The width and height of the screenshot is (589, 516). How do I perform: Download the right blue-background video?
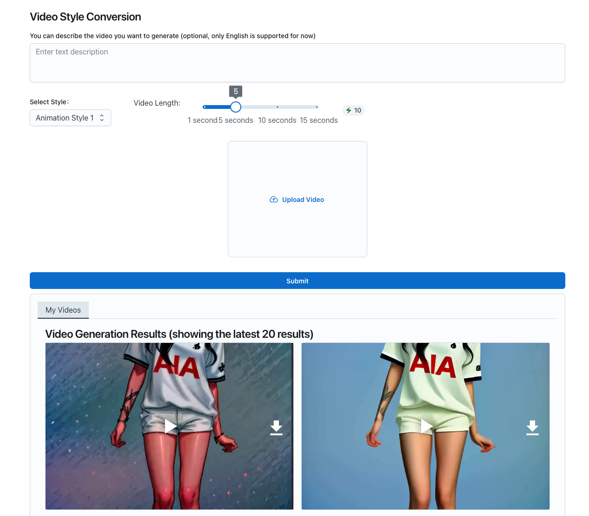click(x=532, y=428)
